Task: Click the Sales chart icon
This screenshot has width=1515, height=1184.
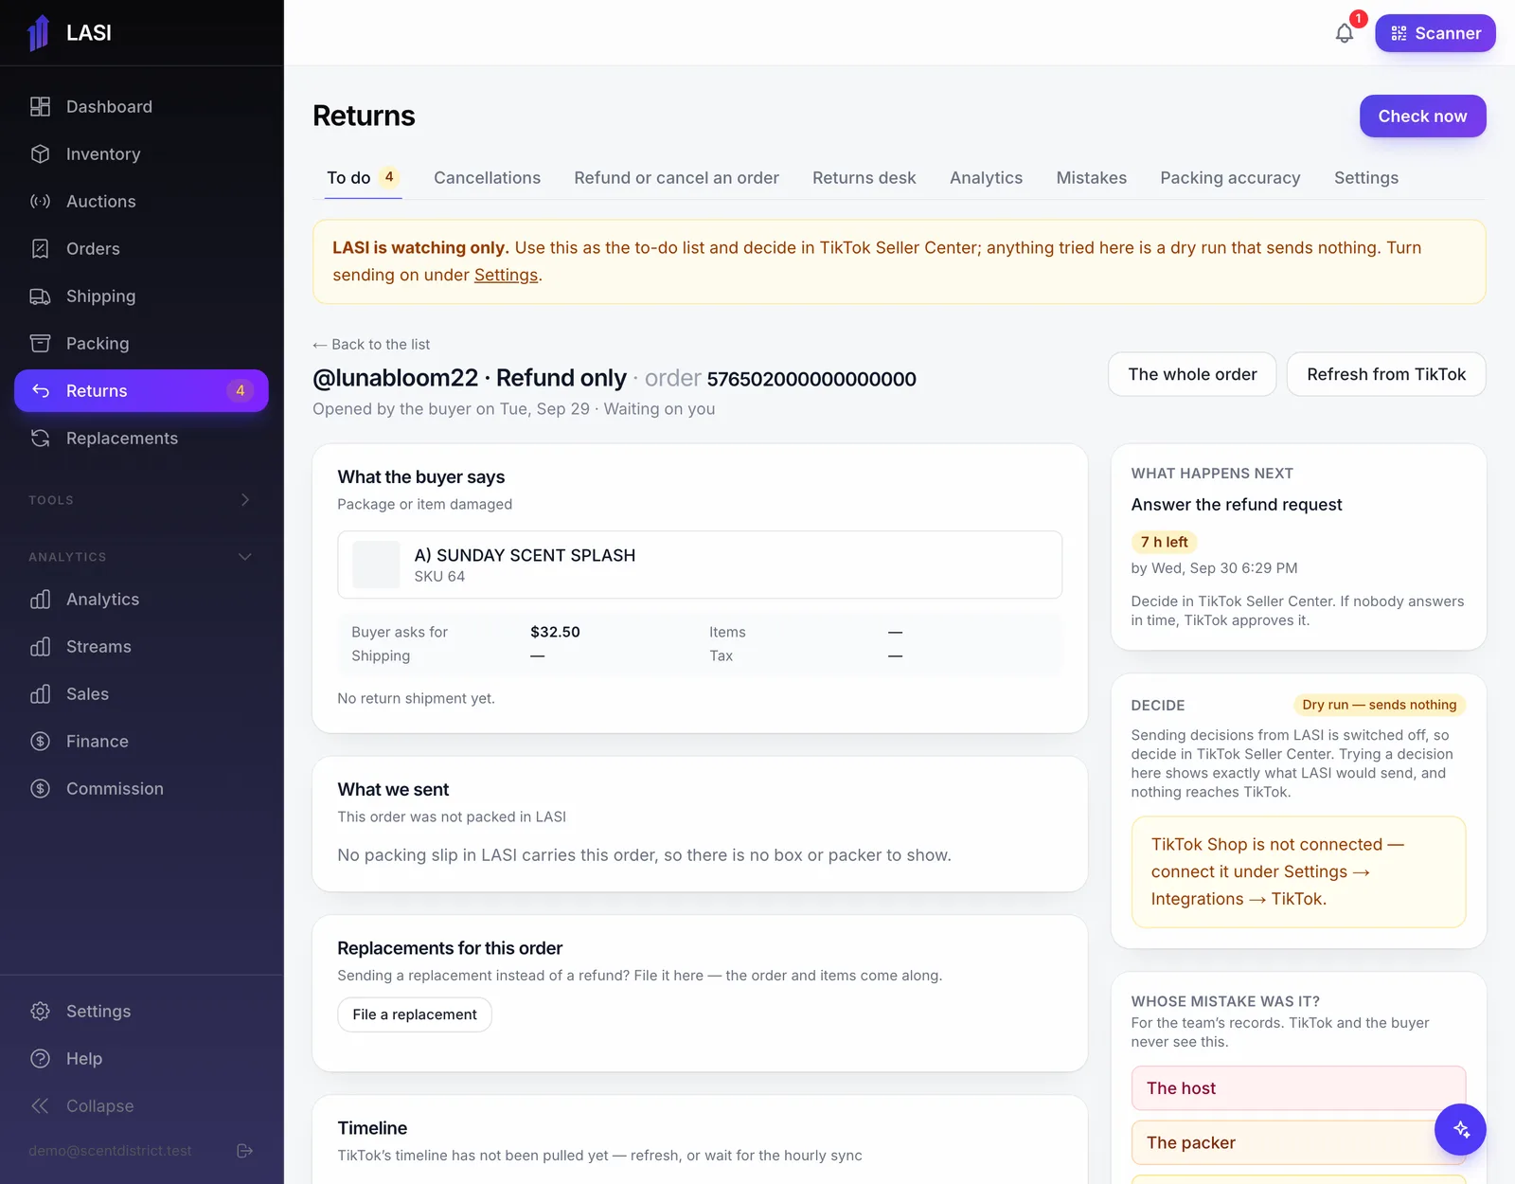Action: coord(40,694)
